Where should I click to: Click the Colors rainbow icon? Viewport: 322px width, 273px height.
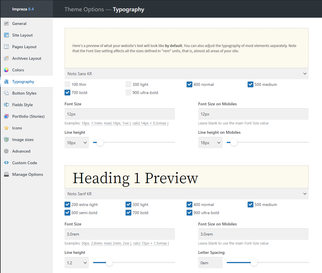[x=6, y=70]
